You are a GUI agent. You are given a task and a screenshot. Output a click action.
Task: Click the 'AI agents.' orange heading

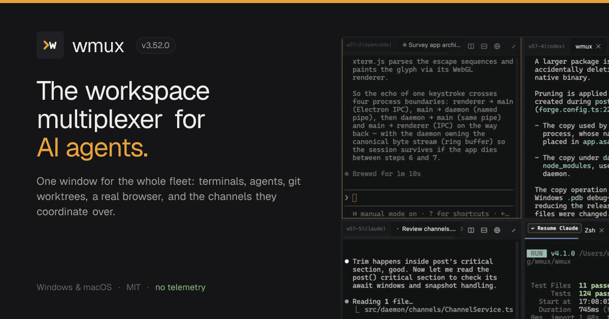(92, 147)
